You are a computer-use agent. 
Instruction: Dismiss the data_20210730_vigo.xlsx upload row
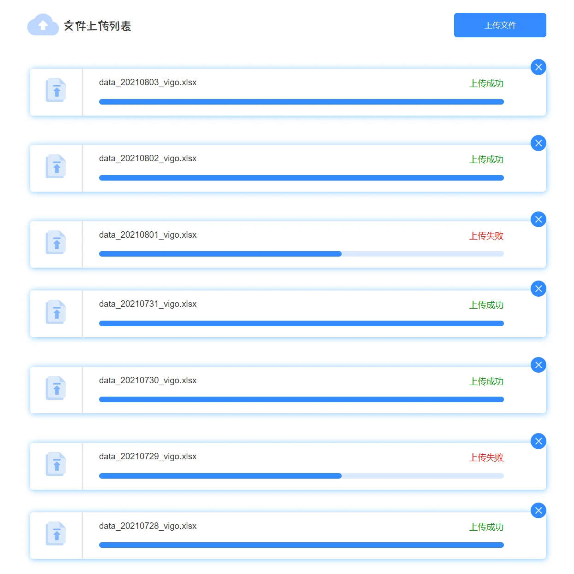538,365
